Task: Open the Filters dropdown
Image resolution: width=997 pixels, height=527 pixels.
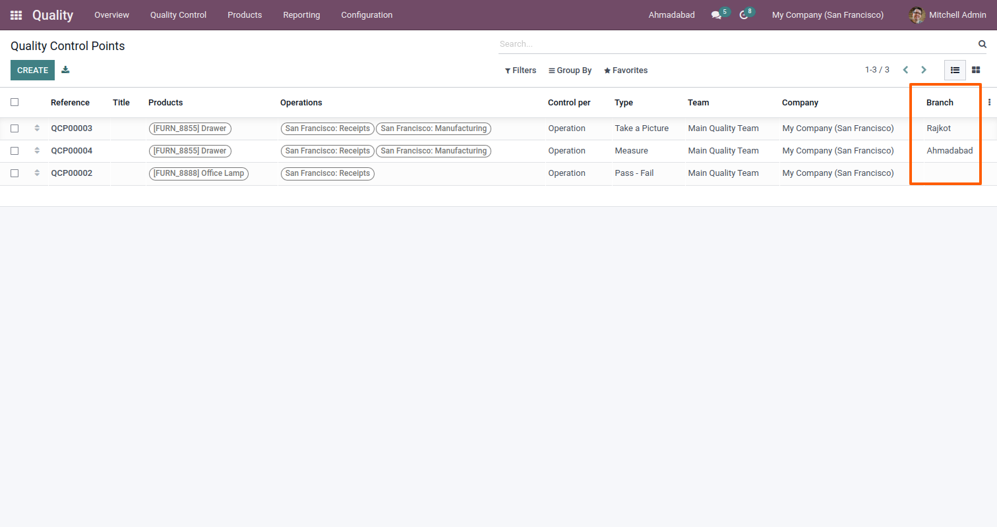Action: [521, 70]
